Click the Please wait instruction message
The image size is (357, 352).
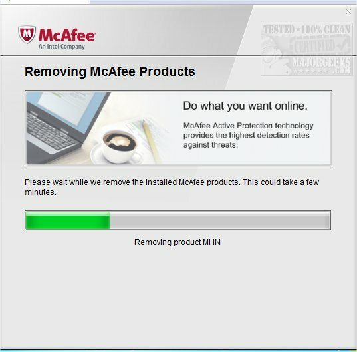click(172, 187)
